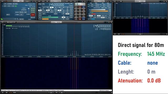Toggle the MUTE button
This screenshot has height=94, width=168.
pyautogui.click(x=40, y=16)
